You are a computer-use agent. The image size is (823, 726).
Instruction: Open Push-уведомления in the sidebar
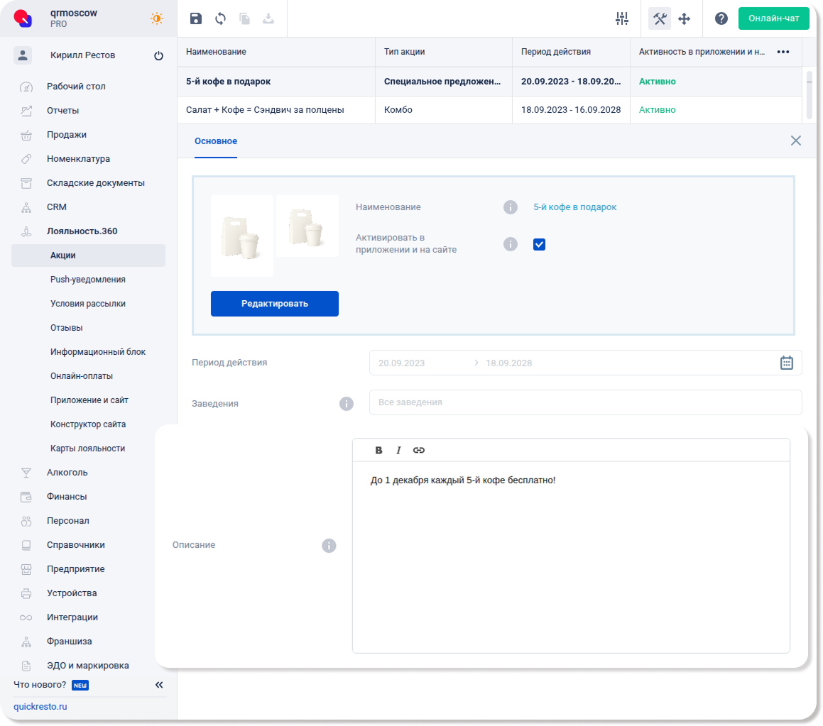tap(87, 280)
